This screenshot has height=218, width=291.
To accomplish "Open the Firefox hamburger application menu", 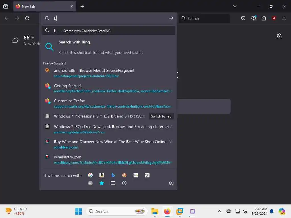I will (x=284, y=18).
